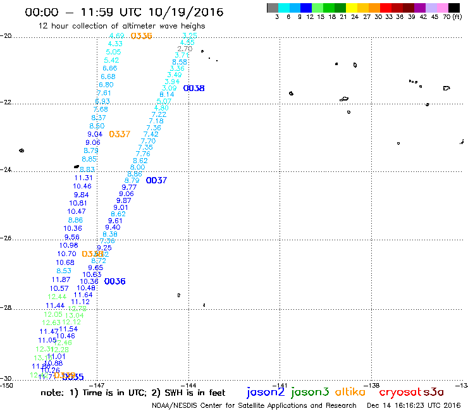Click the wave height value '10.81'
This screenshot has width=468, height=411.
78,203
